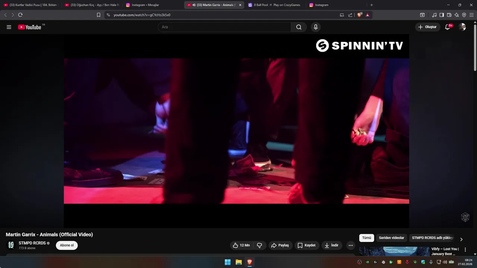Screen dimensions: 477x268
Task: Open STMPD RCRDS channel avatar
Action: (x=11, y=245)
